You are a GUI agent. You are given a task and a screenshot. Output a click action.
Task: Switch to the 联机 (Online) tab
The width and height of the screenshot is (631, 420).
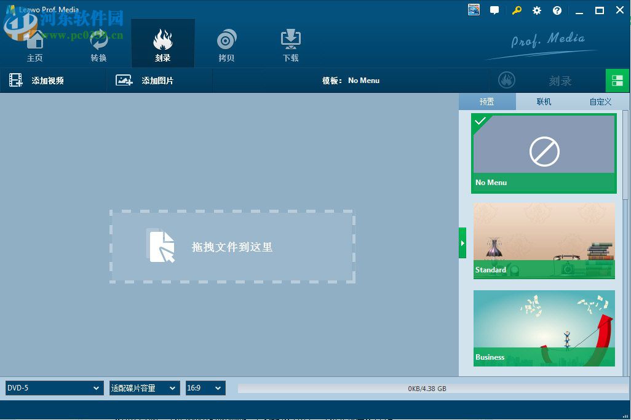[x=544, y=101]
